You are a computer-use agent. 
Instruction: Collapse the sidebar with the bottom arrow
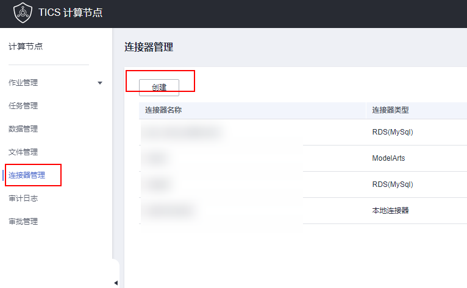click(x=116, y=283)
